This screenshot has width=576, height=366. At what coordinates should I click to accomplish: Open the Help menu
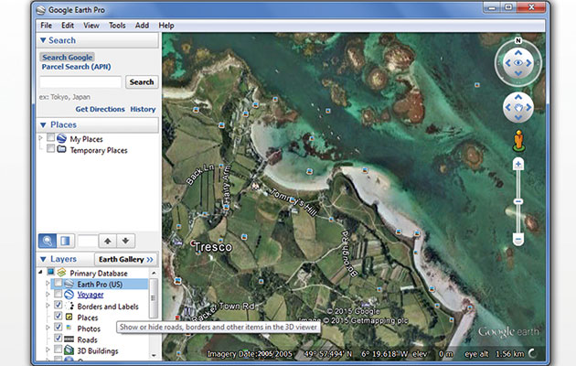[166, 26]
